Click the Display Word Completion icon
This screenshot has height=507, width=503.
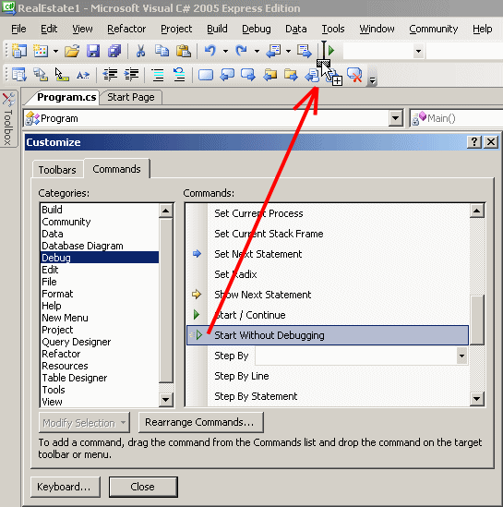(x=83, y=75)
